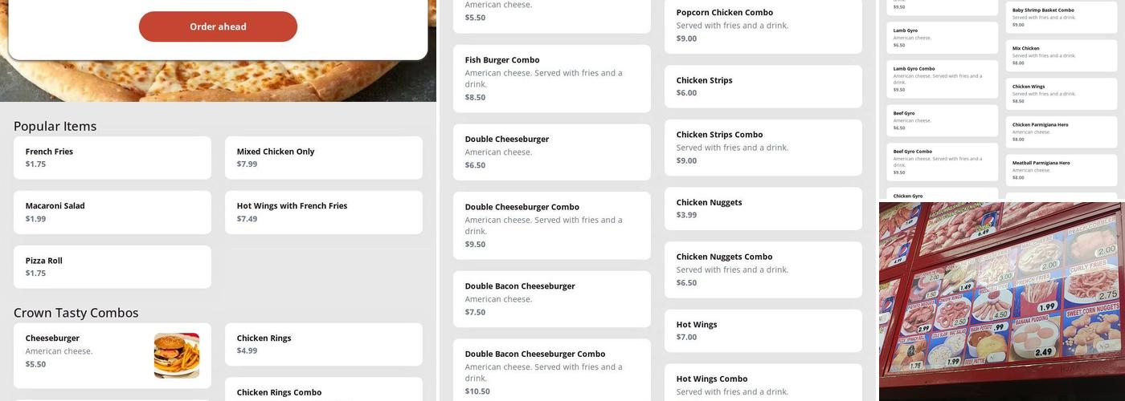Select the Chicken Rings item

(x=323, y=344)
